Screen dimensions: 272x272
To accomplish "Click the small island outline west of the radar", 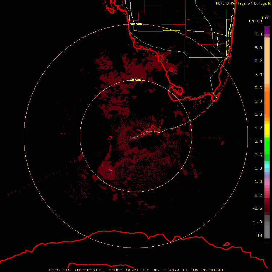I will pos(110,138).
